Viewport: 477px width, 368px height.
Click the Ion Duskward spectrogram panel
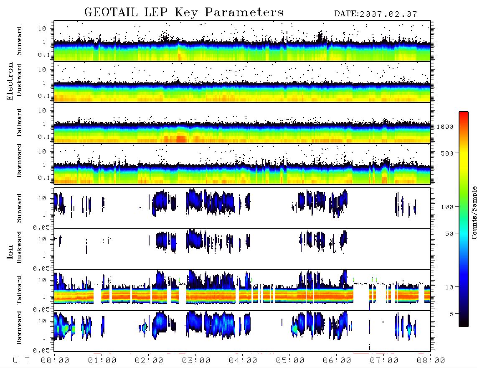242,249
